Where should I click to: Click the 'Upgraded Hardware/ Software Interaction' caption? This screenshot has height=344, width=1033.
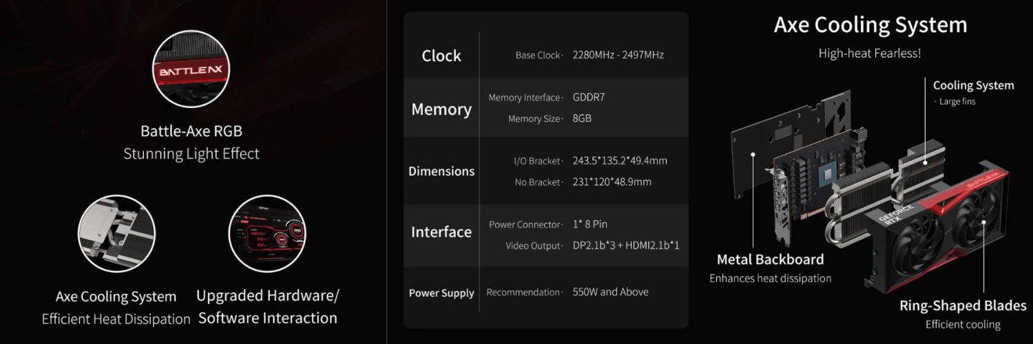pos(268,307)
